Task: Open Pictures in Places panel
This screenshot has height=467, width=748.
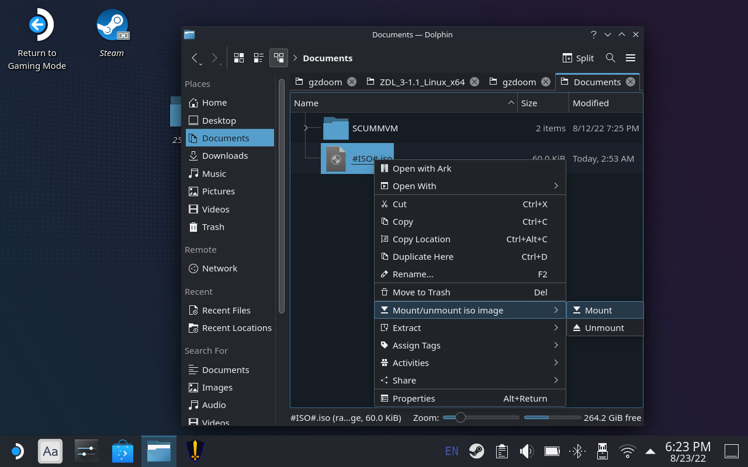Action: (x=230, y=191)
